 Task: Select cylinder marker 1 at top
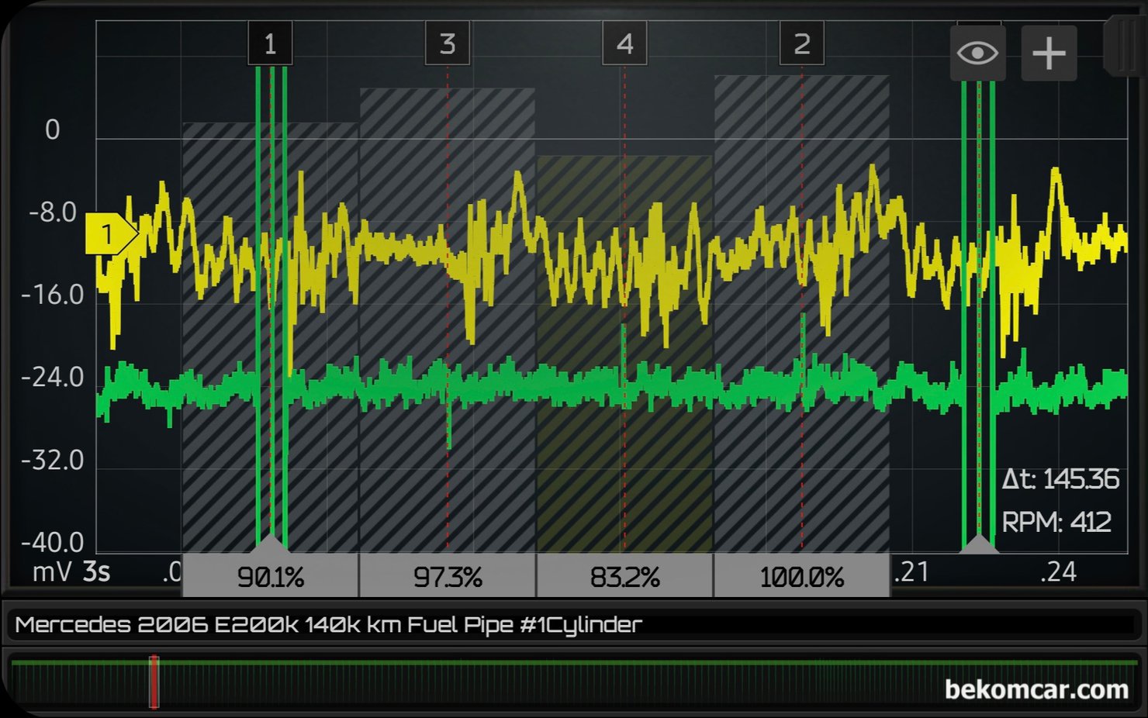coord(270,44)
